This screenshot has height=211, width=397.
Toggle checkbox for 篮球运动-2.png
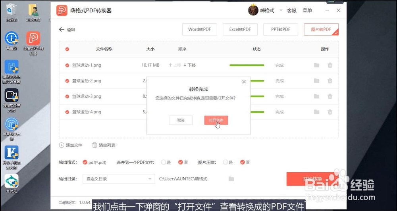coord(67,81)
